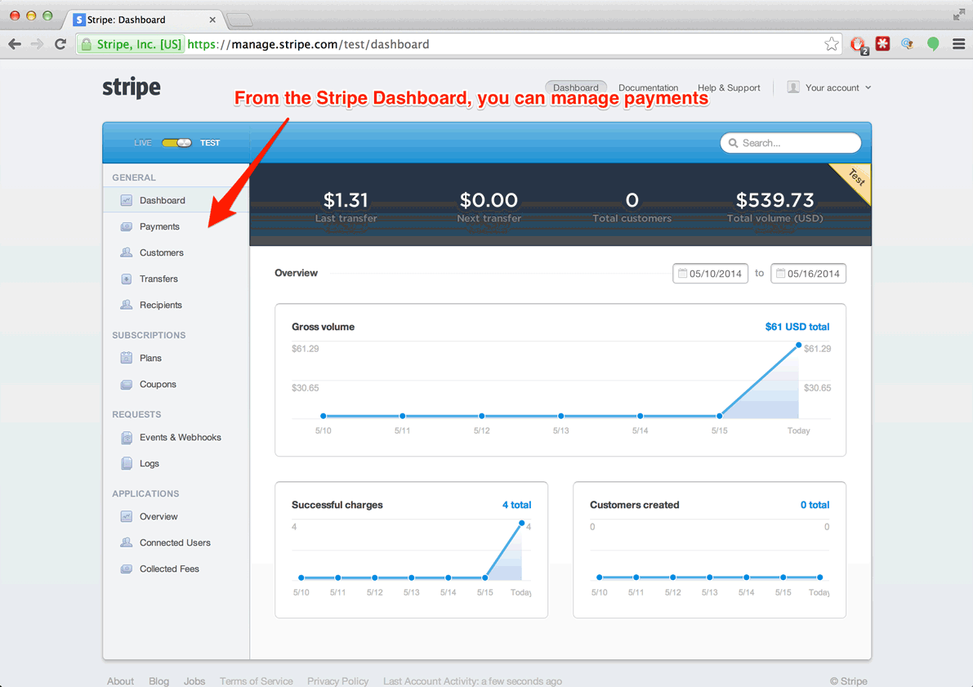This screenshot has width=973, height=687.
Task: Click the Plans calendar icon
Action: (127, 358)
